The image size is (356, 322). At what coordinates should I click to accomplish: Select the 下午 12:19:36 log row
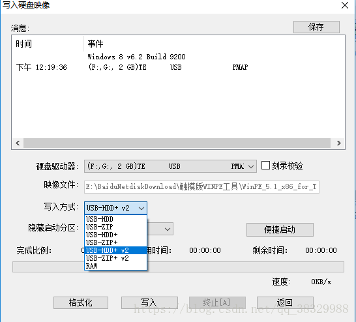[x=178, y=67]
